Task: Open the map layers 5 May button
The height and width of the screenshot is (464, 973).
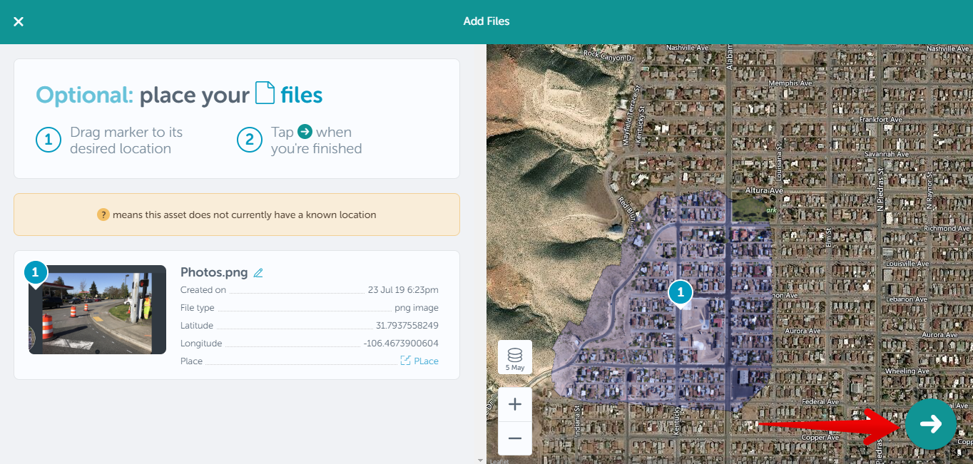Action: click(515, 357)
